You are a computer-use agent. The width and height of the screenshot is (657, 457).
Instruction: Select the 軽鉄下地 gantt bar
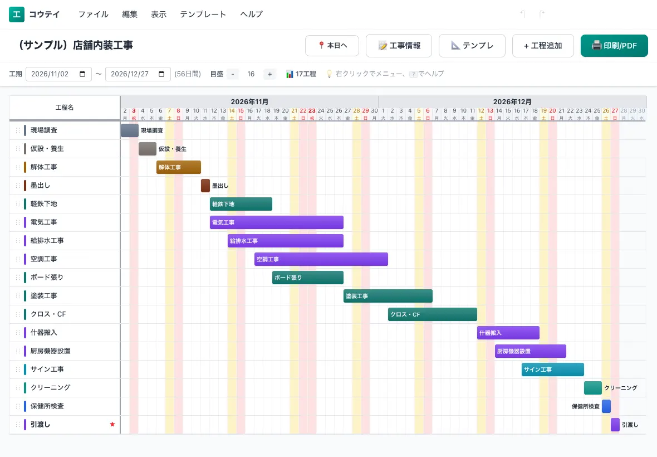click(241, 204)
